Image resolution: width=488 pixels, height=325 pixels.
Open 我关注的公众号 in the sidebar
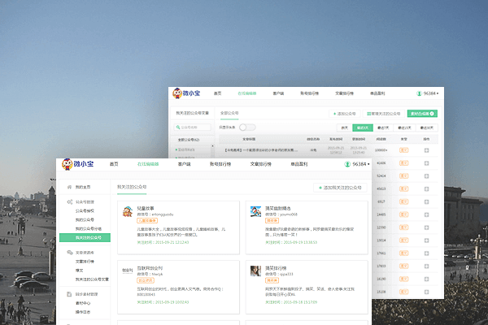(x=89, y=237)
